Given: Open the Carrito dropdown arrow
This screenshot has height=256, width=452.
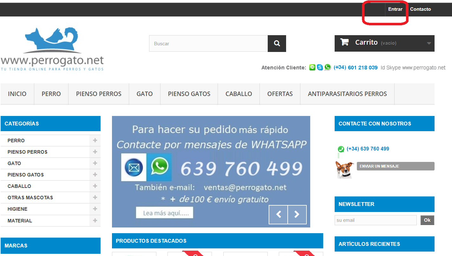Looking at the screenshot, I should 429,43.
